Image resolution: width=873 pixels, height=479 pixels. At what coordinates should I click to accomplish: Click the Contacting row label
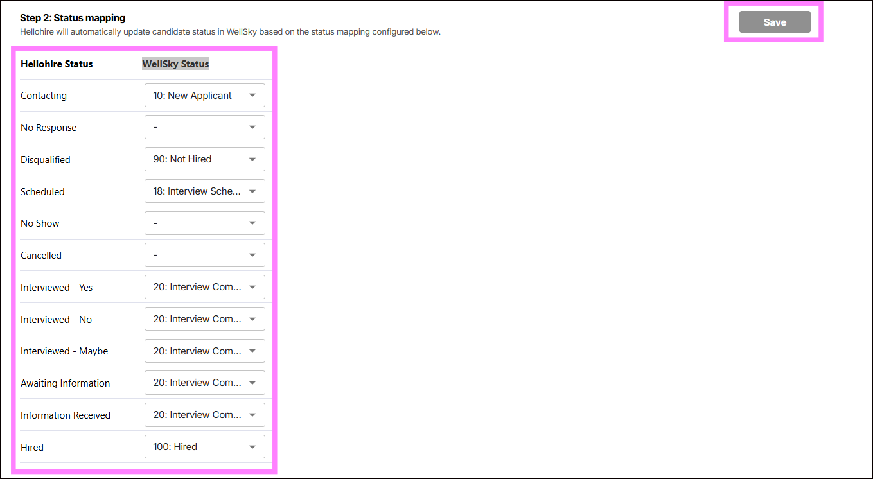click(x=44, y=96)
